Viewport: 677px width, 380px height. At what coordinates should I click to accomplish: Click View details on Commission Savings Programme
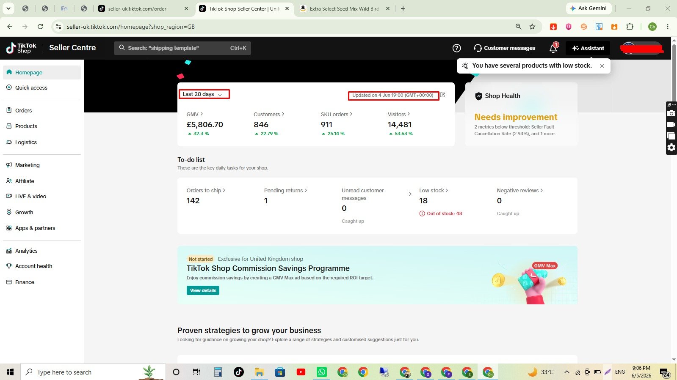tap(203, 290)
